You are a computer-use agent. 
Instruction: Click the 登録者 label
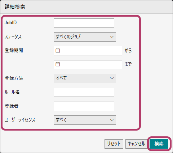12,106
